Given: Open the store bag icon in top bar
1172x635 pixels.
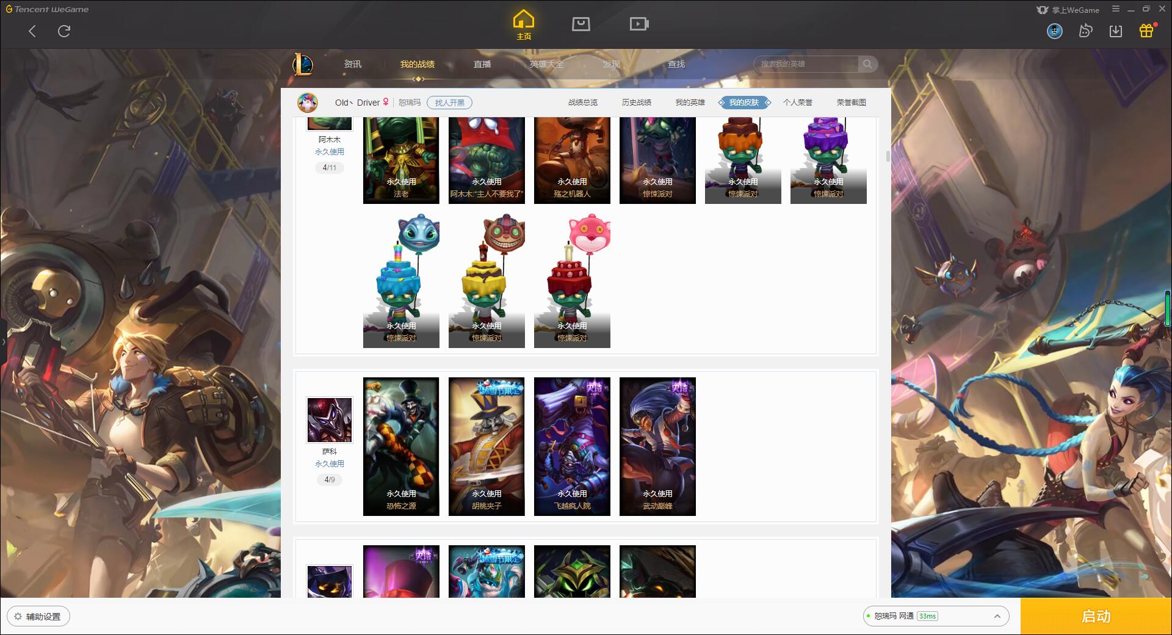Looking at the screenshot, I should click(581, 24).
